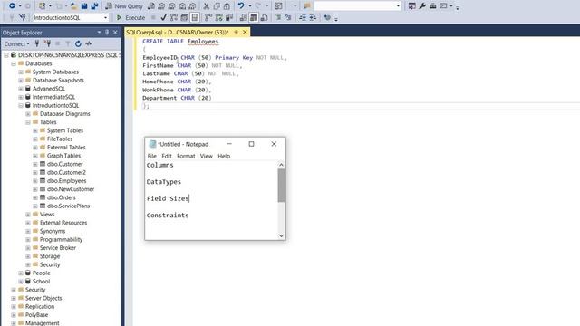Open Notepad View menu
The image size is (580, 326).
(x=206, y=156)
